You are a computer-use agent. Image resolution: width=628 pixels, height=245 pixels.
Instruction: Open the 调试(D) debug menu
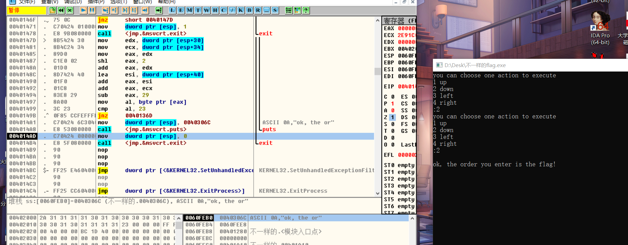(x=73, y=2)
